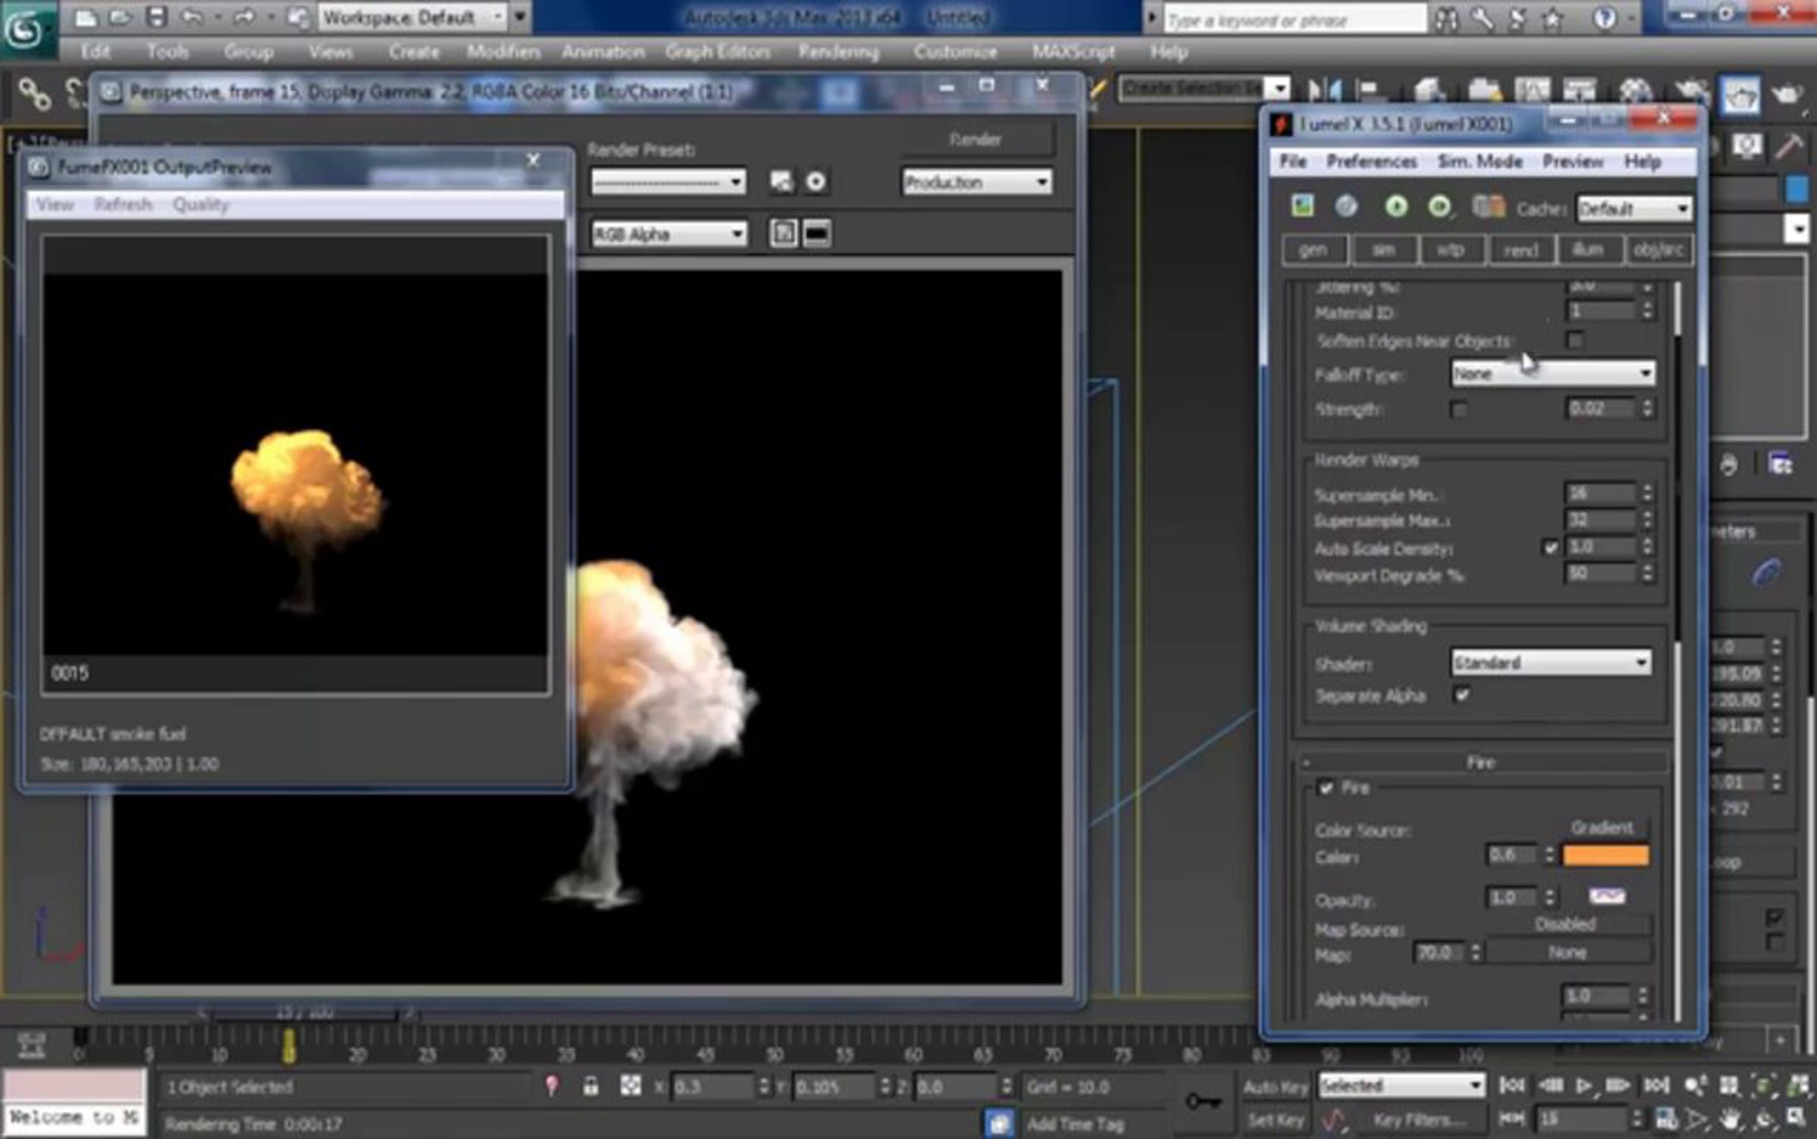Click the FumeFX continue simulation icon
The height and width of the screenshot is (1139, 1817).
(x=1439, y=207)
